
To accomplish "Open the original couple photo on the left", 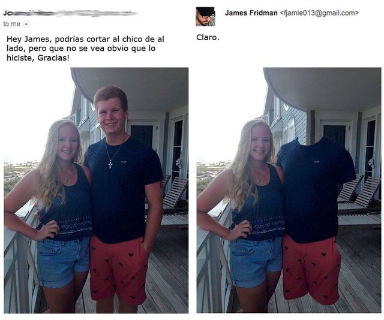I will point(96,191).
